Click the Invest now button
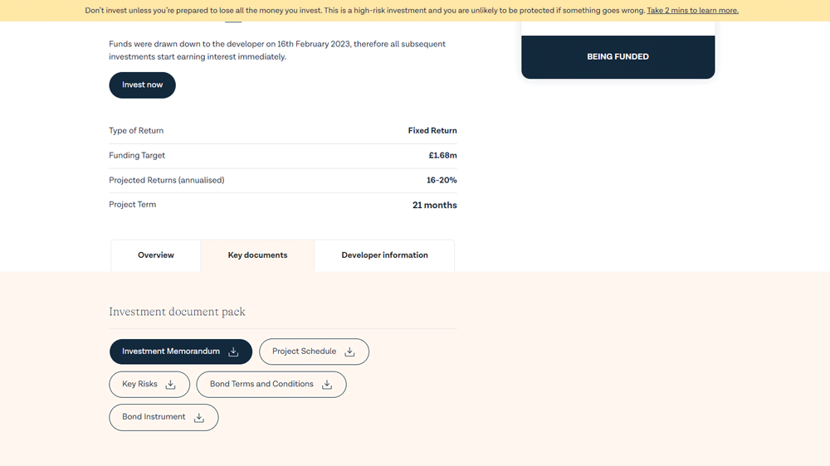830x466 pixels. [x=143, y=85]
